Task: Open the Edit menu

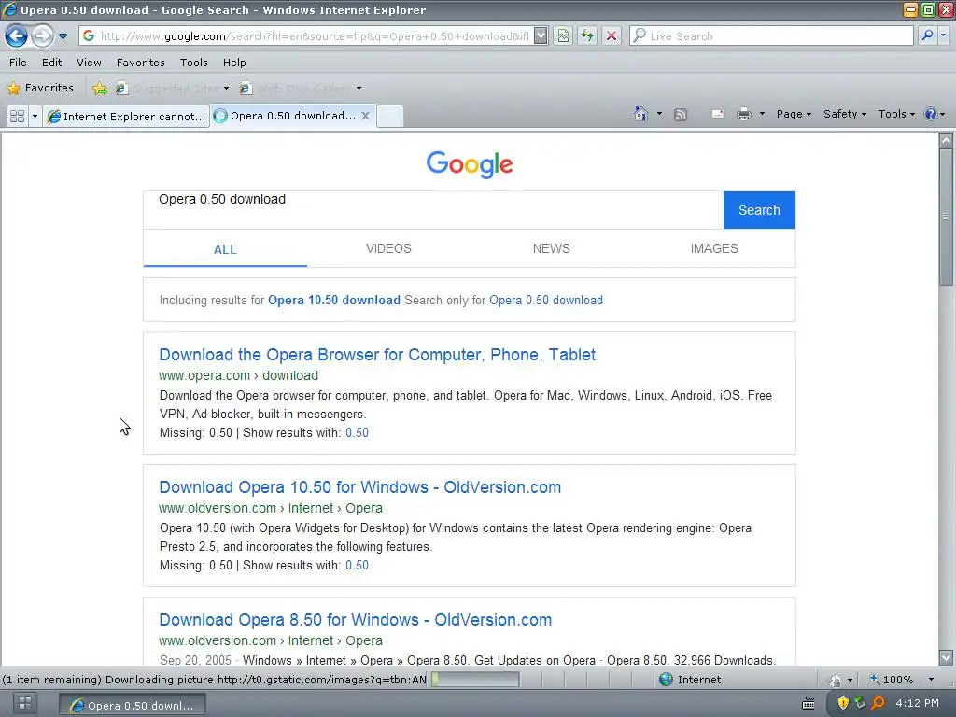Action: click(52, 63)
